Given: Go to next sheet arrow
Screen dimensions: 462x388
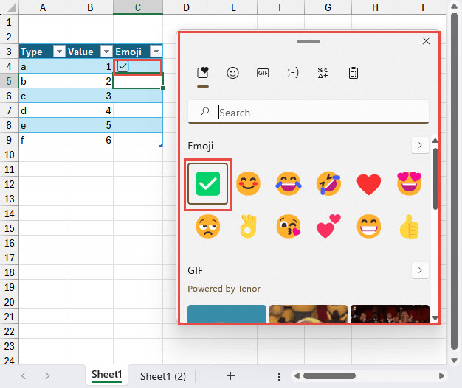Looking at the screenshot, I should point(47,376).
